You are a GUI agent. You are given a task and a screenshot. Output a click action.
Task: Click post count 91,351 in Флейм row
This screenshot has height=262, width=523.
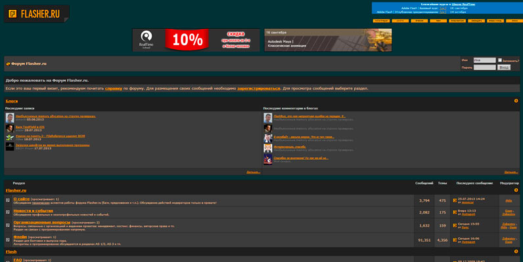424,240
